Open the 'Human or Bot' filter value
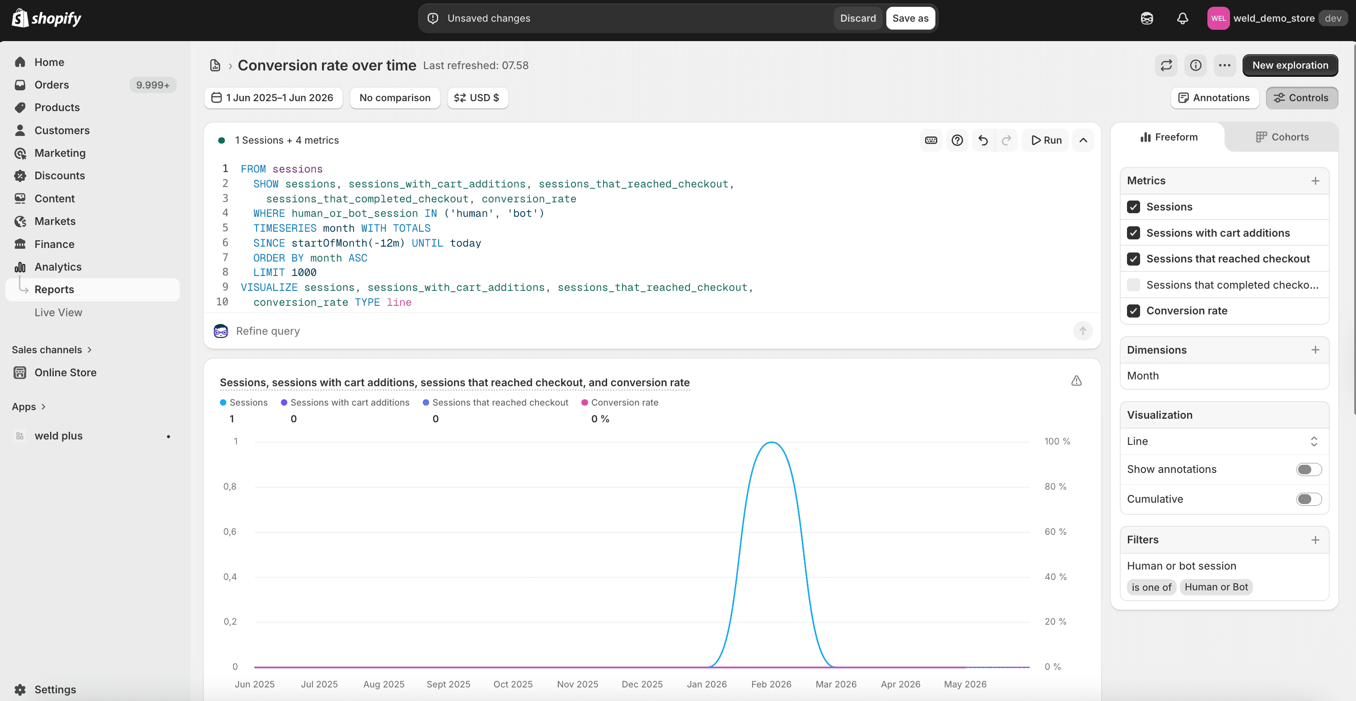This screenshot has width=1356, height=701. coord(1216,587)
